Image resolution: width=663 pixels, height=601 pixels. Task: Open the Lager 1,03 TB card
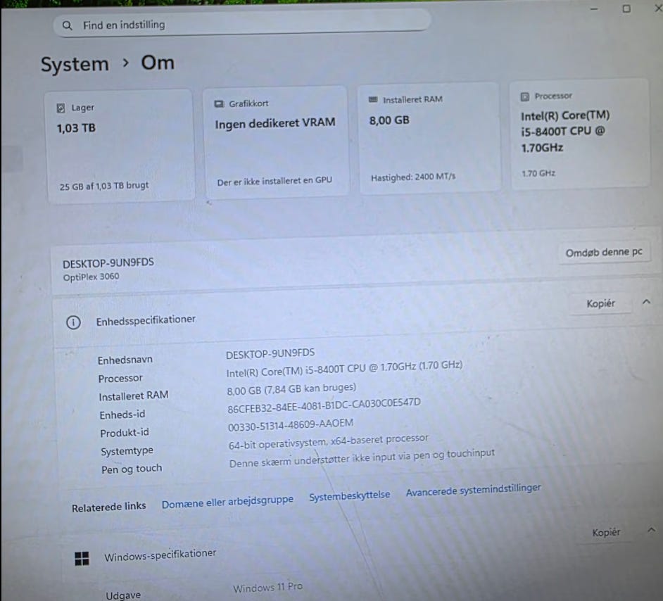pyautogui.click(x=120, y=146)
